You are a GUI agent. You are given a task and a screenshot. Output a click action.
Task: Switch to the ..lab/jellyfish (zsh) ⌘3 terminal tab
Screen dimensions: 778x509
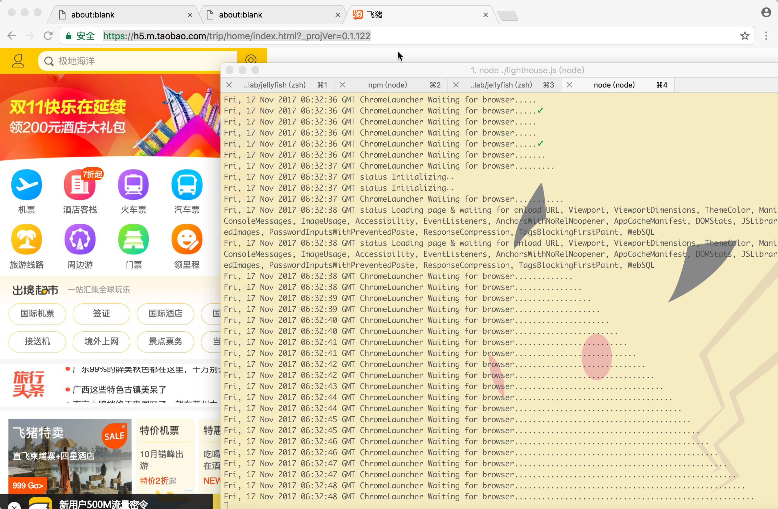point(505,85)
